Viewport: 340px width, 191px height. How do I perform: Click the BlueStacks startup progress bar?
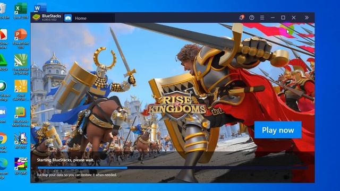172,168
